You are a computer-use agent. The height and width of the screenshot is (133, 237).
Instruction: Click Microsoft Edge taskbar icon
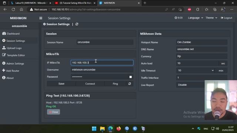tap(110, 129)
